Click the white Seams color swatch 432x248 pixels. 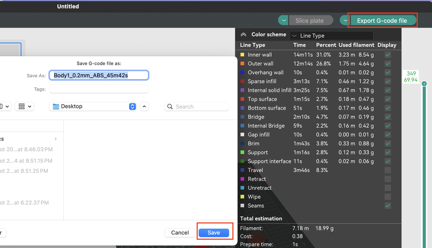pos(242,206)
